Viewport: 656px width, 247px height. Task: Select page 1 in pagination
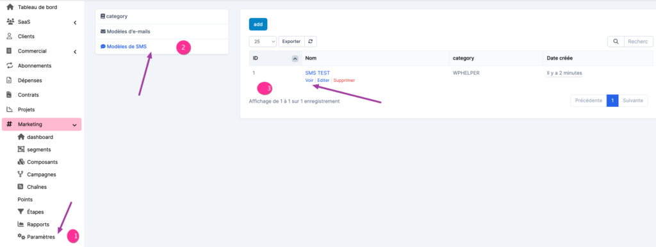[x=612, y=100]
